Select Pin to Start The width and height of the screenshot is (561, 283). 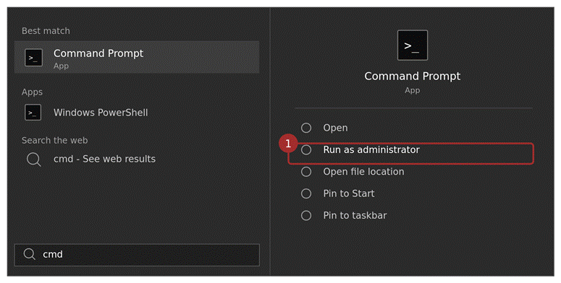click(348, 193)
